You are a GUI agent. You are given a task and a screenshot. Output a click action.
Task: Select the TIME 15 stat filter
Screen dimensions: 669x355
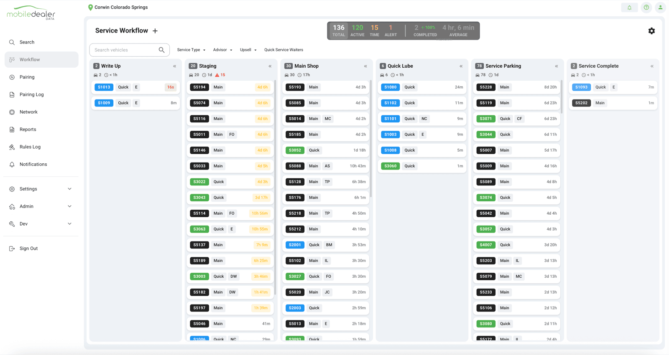click(374, 31)
